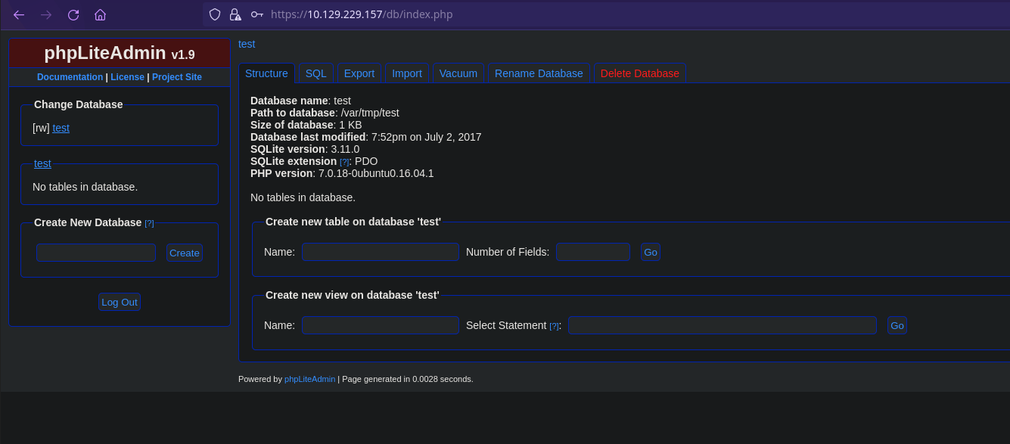Open the Delete Database tab
The image size is (1010, 444).
pos(639,73)
